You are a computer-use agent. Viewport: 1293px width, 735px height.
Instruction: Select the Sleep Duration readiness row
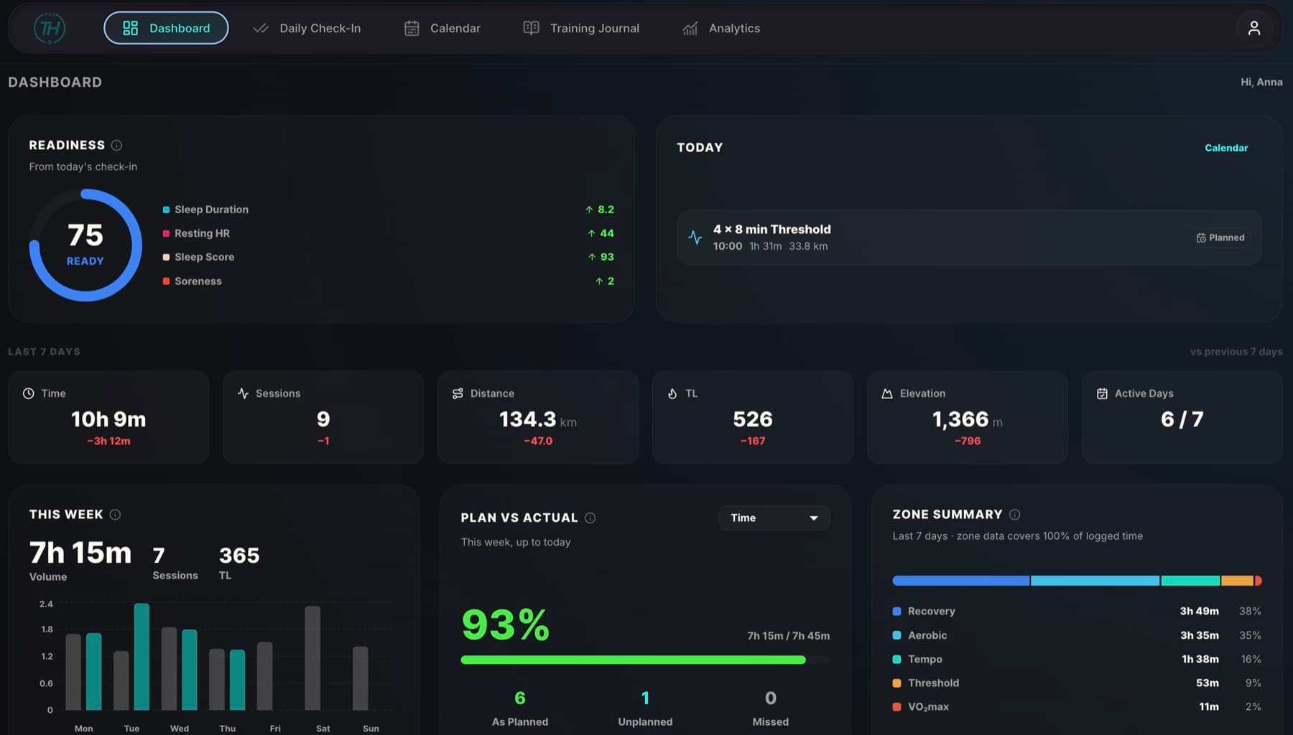tap(388, 210)
